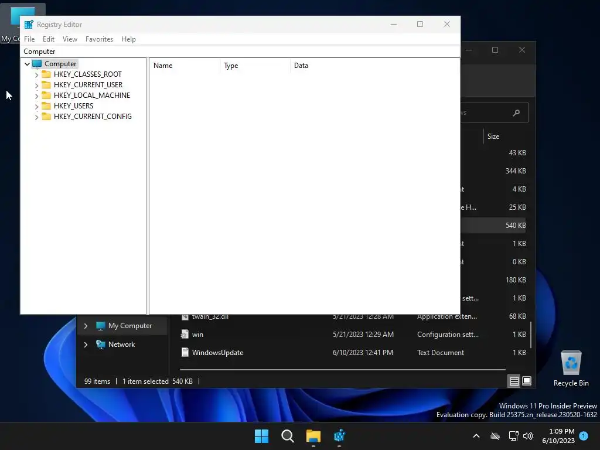Click the Size column header in File Explorer
Viewport: 600px width, 450px height.
493,137
